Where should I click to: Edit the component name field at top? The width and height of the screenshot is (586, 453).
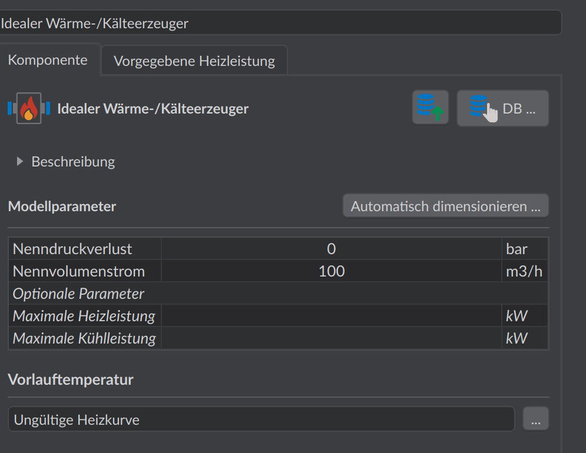coord(280,23)
